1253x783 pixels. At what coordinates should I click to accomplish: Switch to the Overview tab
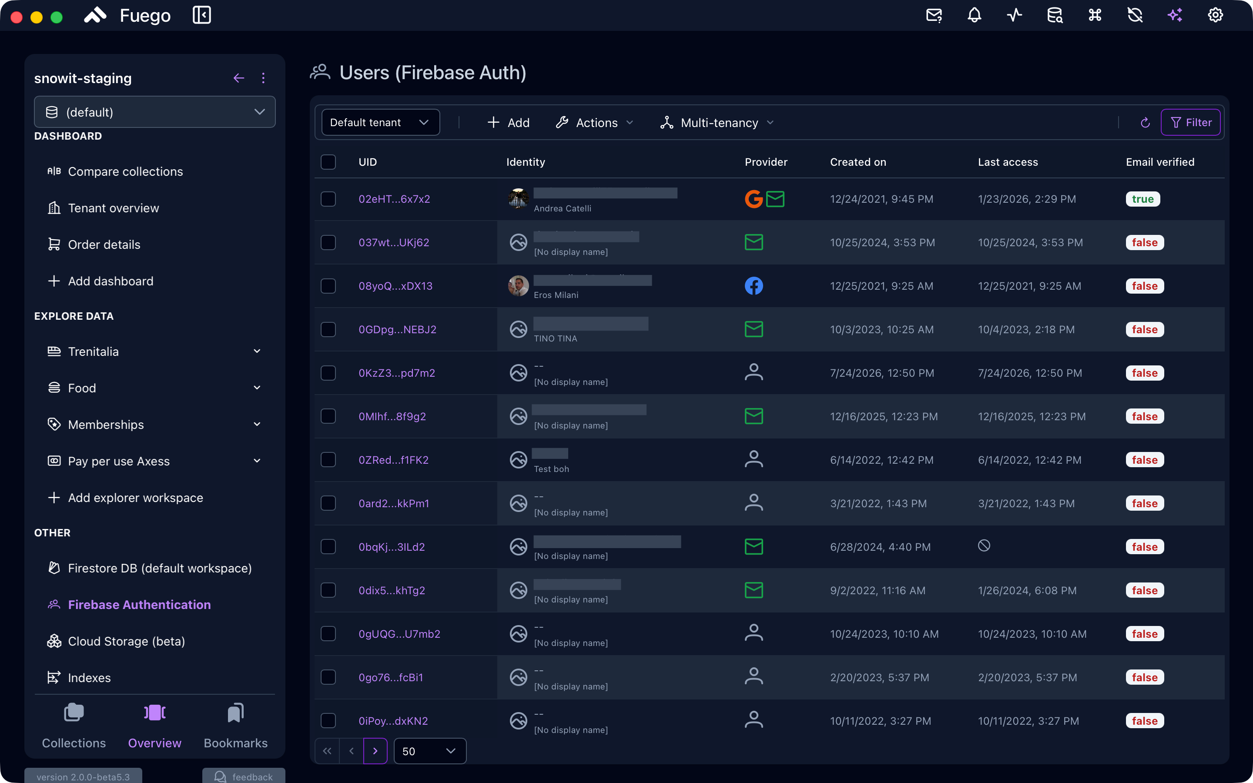154,726
